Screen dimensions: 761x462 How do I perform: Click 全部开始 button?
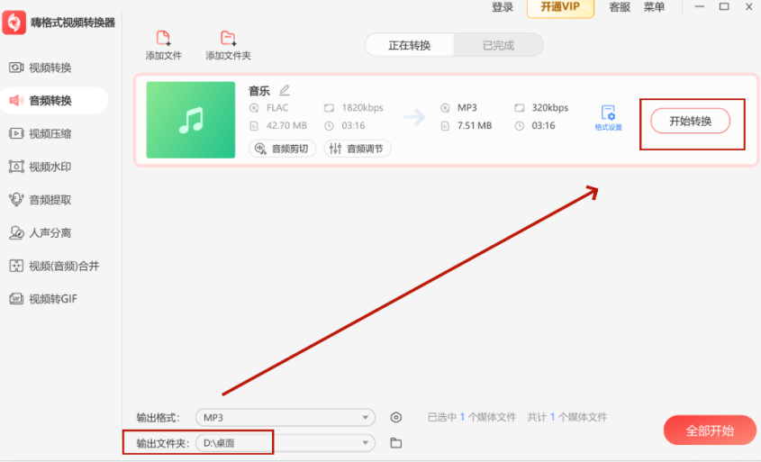pyautogui.click(x=710, y=430)
